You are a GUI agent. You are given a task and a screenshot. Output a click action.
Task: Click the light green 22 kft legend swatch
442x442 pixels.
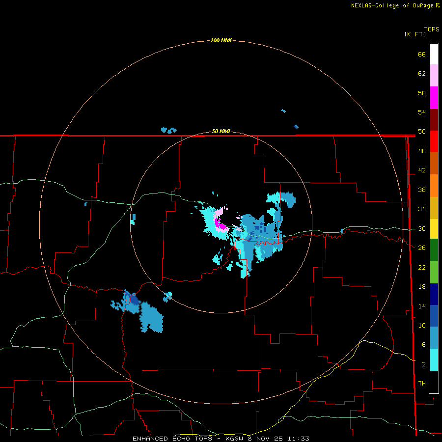click(x=434, y=272)
